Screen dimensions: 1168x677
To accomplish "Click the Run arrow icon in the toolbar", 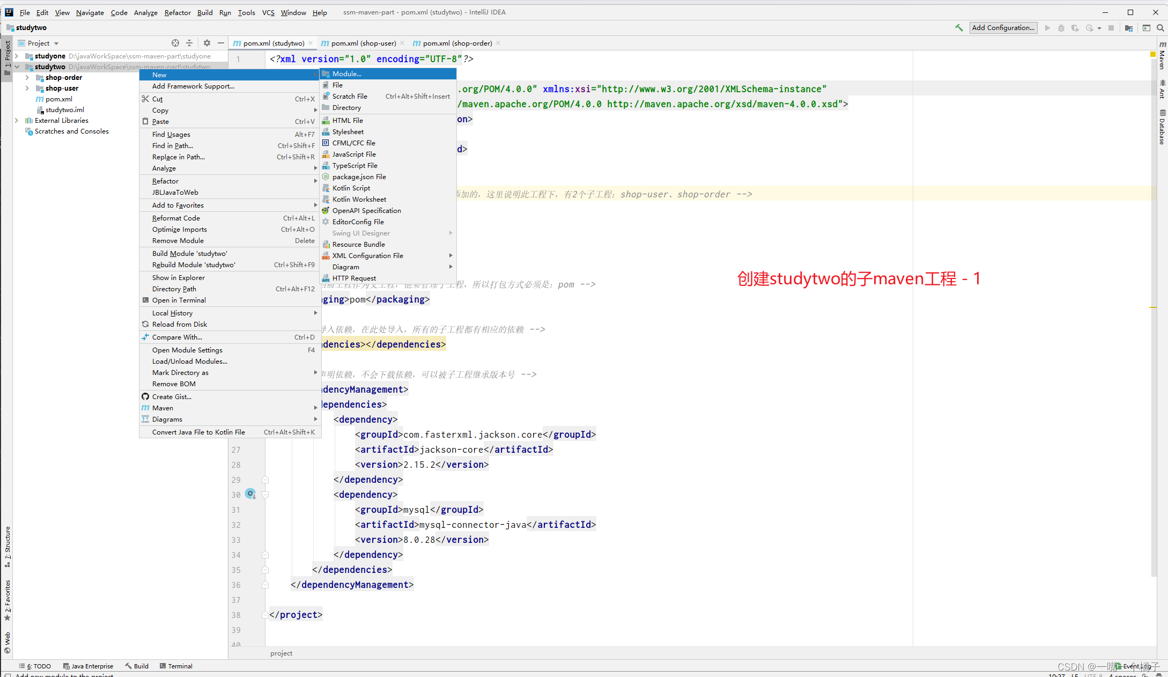I will [x=1047, y=28].
